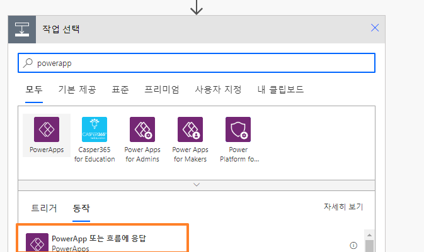Screen dimensions: 424x252
Task: Click the 자세히 보기 link
Action: pos(343,207)
